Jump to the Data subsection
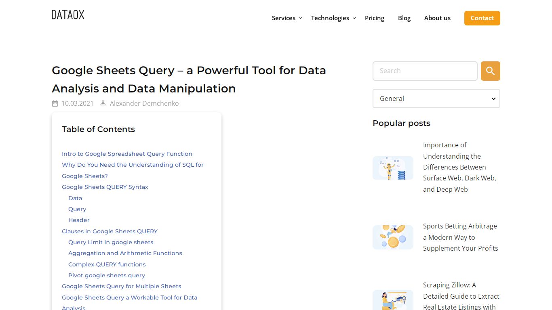Image resolution: width=552 pixels, height=310 pixels. click(x=75, y=198)
